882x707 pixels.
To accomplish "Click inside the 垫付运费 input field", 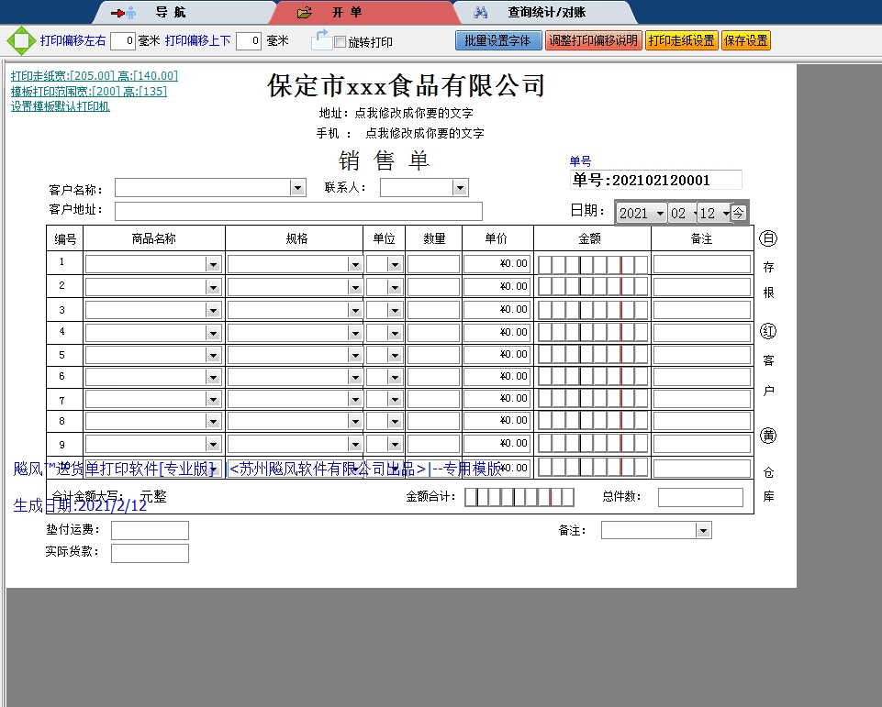I will [149, 529].
